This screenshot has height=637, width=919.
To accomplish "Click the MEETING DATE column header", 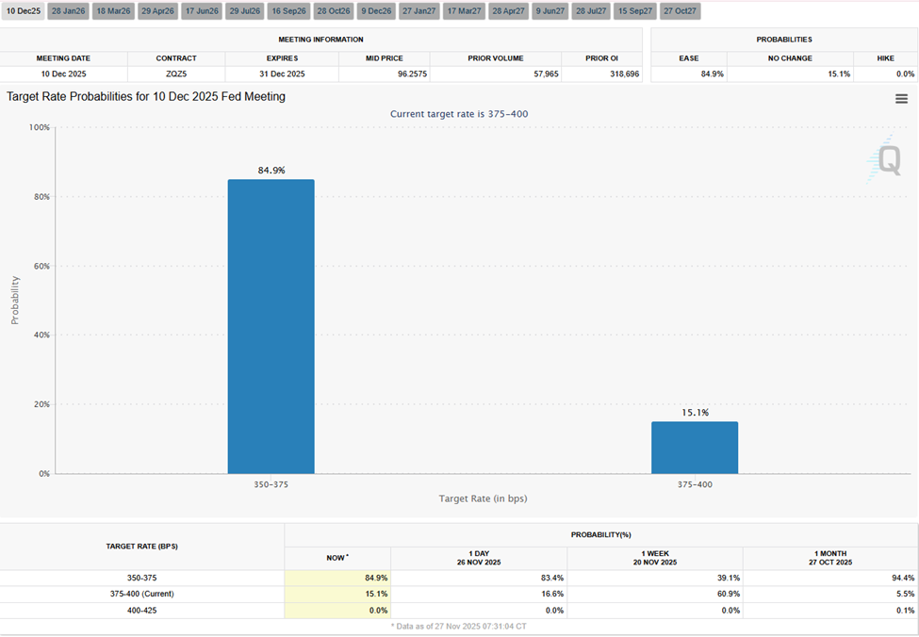I will 63,57.
